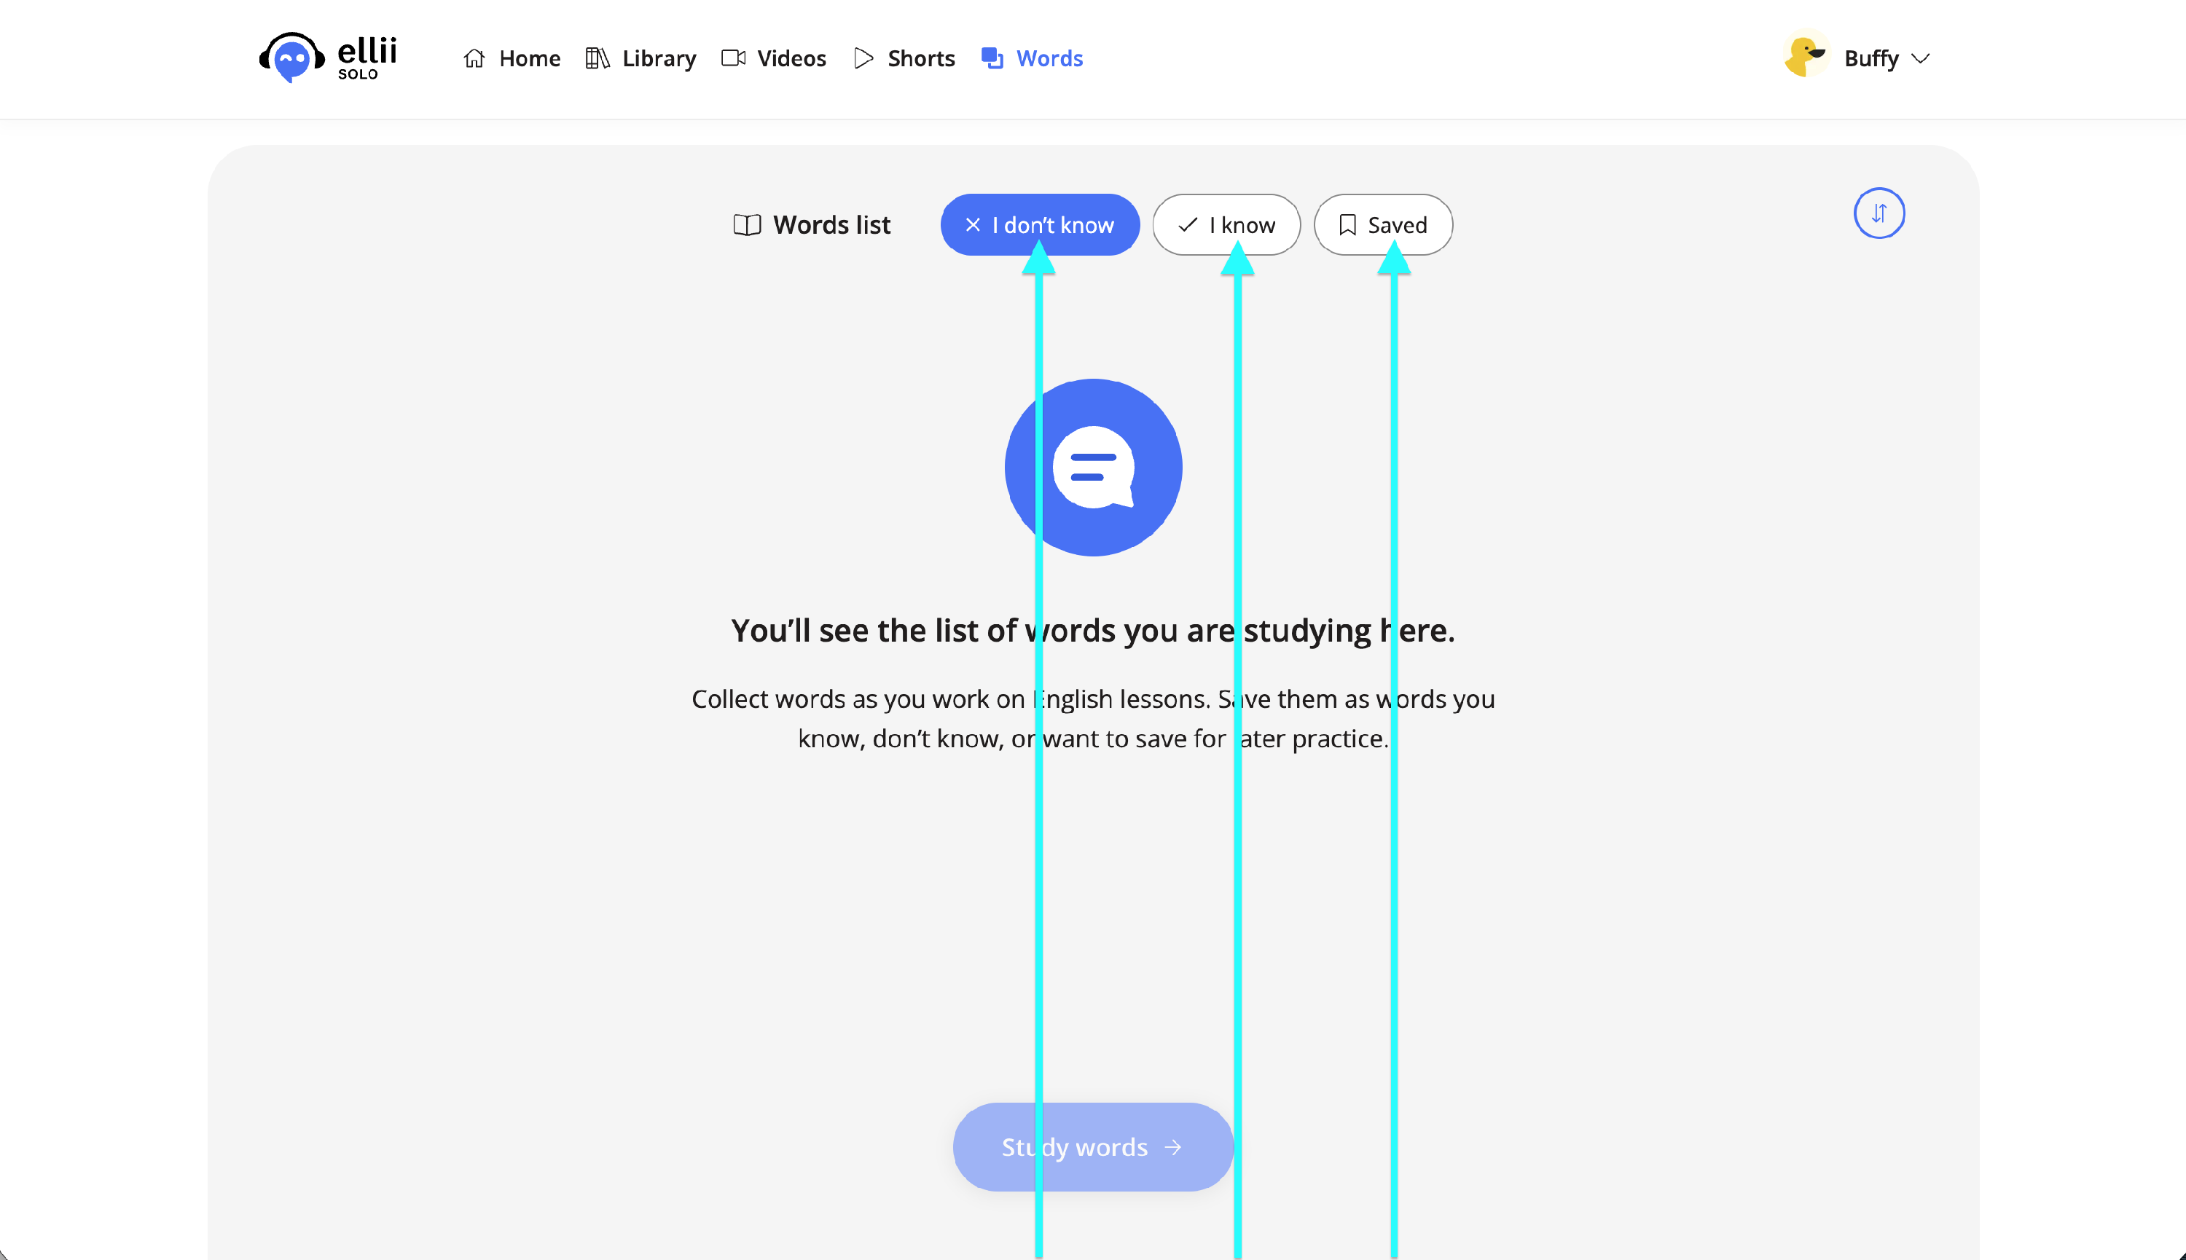
Task: Click the sort order arrows icon
Action: pos(1879,213)
